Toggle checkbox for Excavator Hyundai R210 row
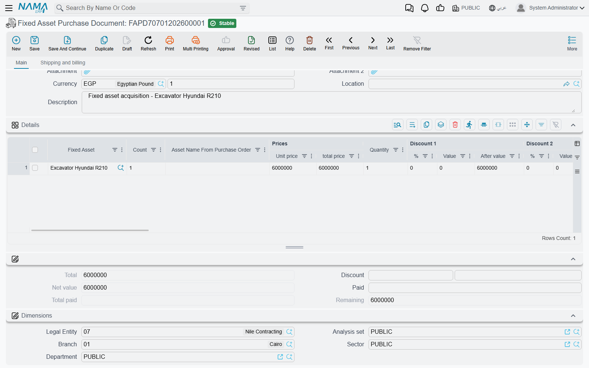The height and width of the screenshot is (368, 589). 35,168
